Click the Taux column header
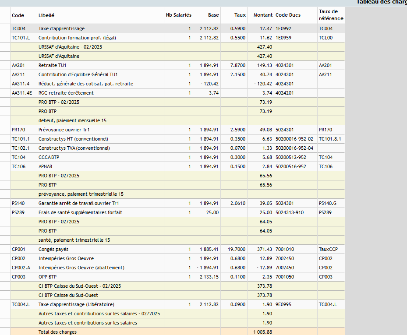This screenshot has width=407, height=335. coord(234,15)
